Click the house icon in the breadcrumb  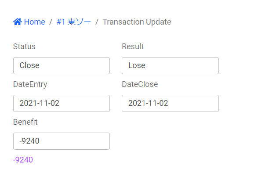(18, 22)
